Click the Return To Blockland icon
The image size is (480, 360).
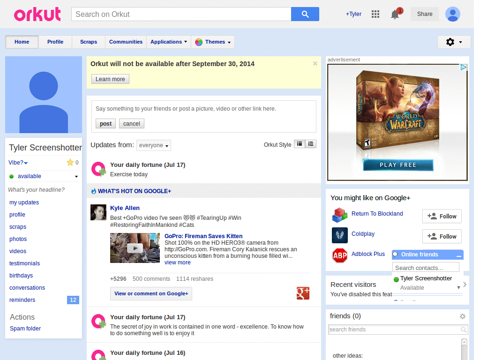(x=339, y=215)
